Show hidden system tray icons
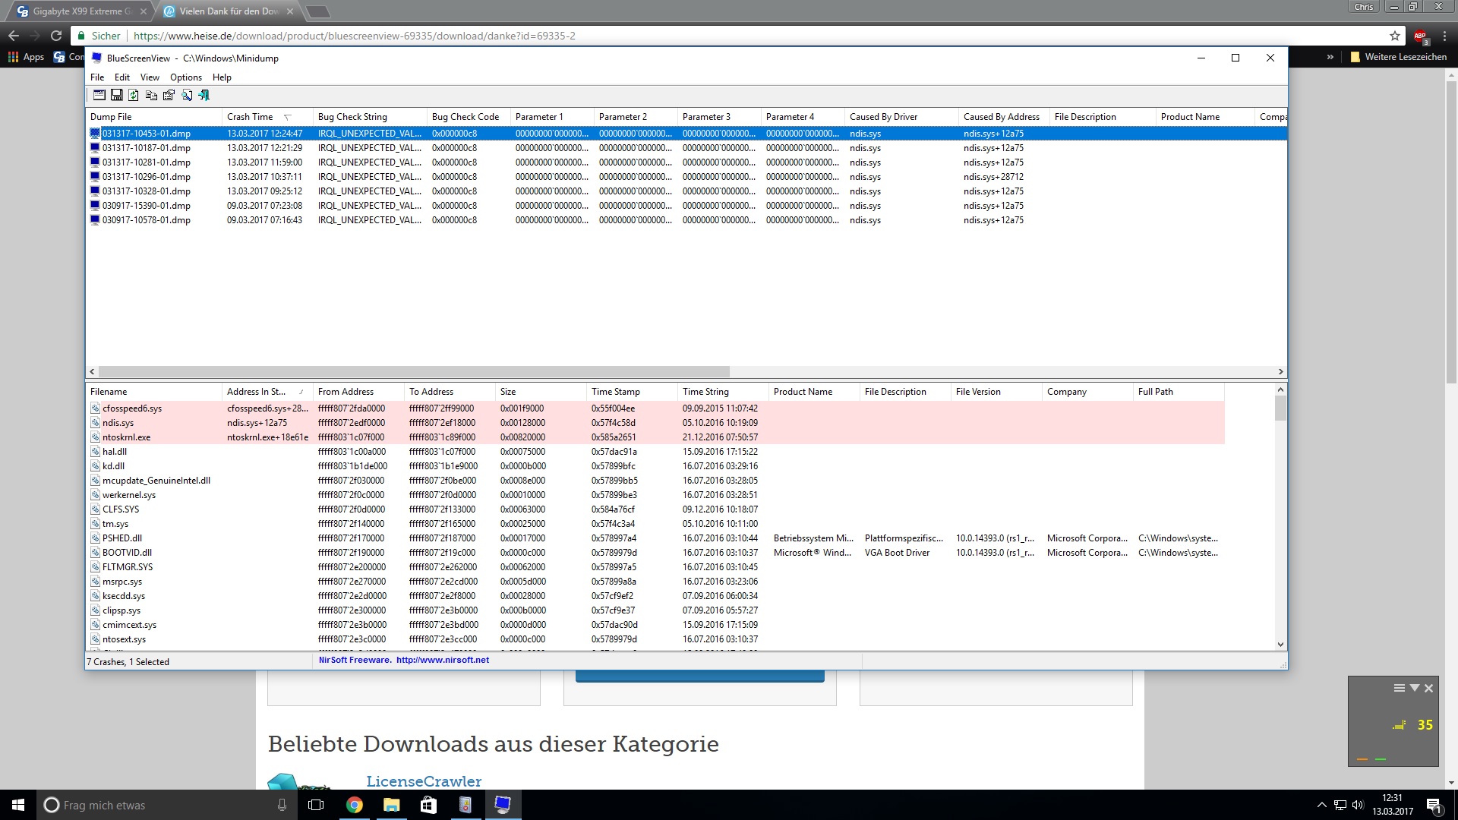 [1321, 805]
